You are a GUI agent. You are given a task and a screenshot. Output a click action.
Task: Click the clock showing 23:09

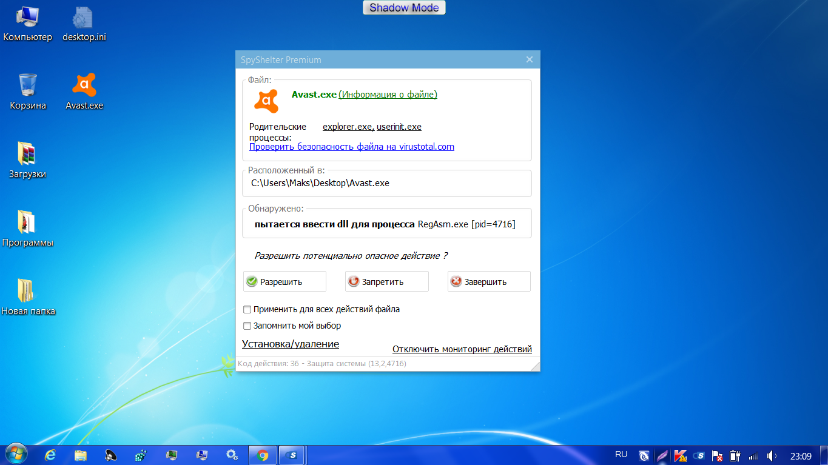point(801,456)
